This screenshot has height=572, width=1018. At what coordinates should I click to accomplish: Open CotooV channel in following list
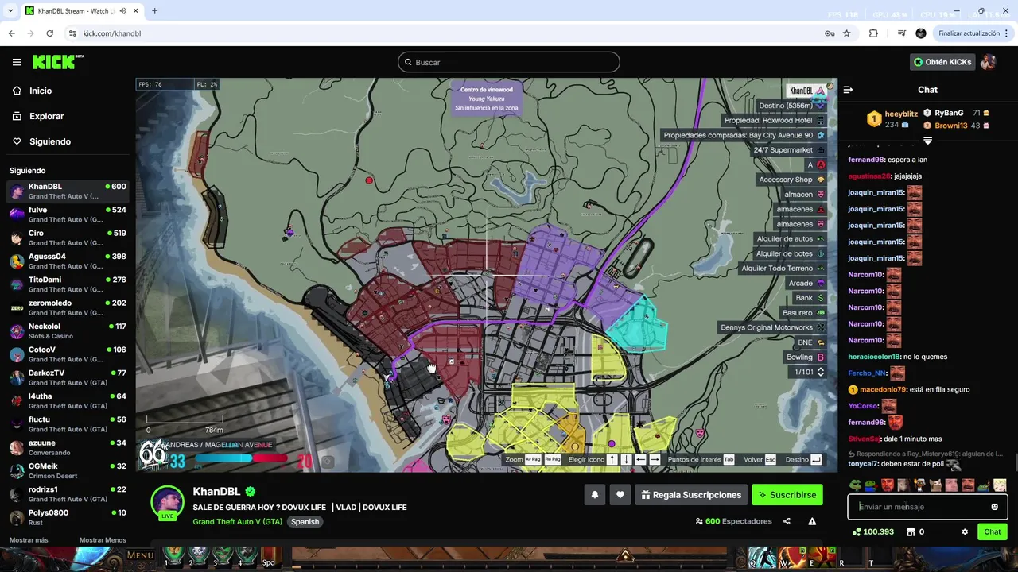(x=68, y=354)
